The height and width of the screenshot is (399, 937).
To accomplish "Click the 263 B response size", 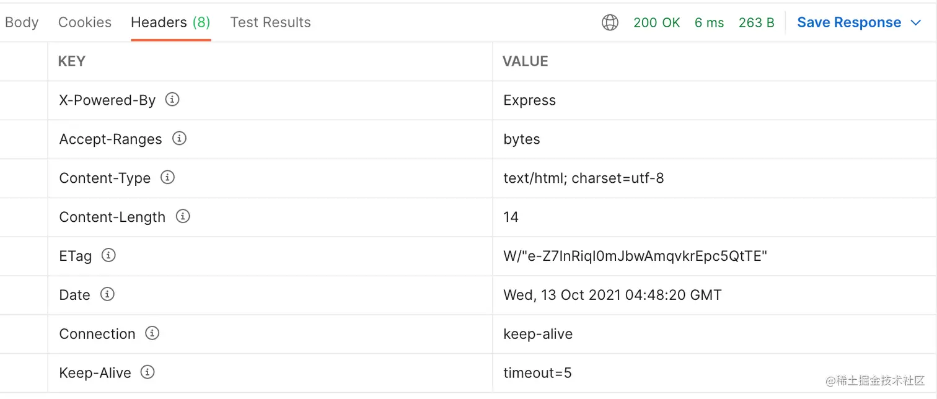I will (x=756, y=23).
